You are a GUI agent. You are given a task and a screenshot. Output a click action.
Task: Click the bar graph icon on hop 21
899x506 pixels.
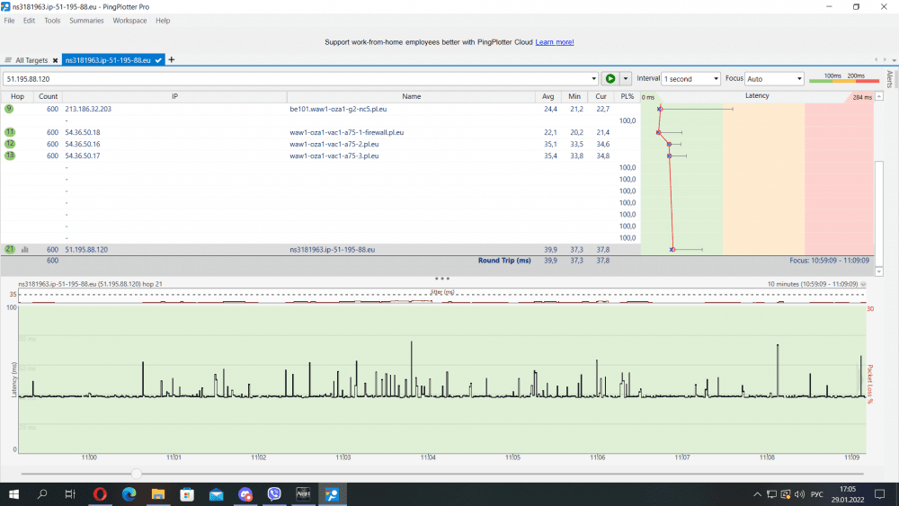pyautogui.click(x=25, y=249)
